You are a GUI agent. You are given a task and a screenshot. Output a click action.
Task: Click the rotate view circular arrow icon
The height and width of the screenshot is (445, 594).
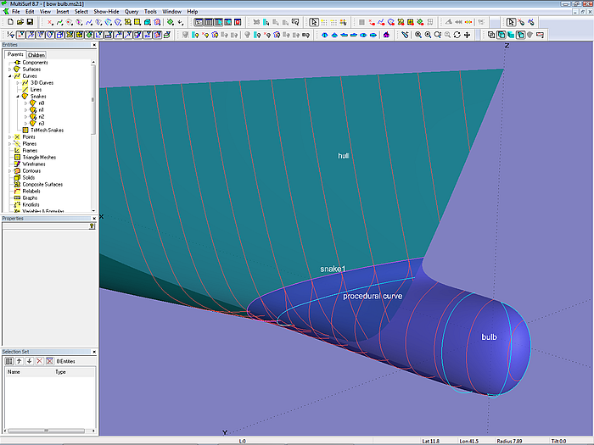457,35
